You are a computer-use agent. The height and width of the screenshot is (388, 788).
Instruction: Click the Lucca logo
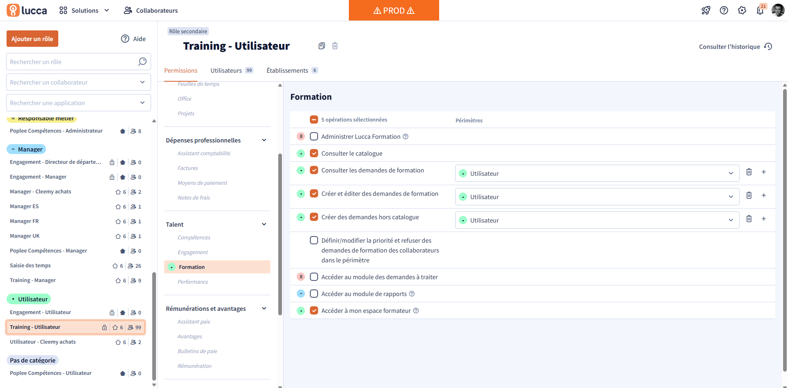(x=27, y=10)
